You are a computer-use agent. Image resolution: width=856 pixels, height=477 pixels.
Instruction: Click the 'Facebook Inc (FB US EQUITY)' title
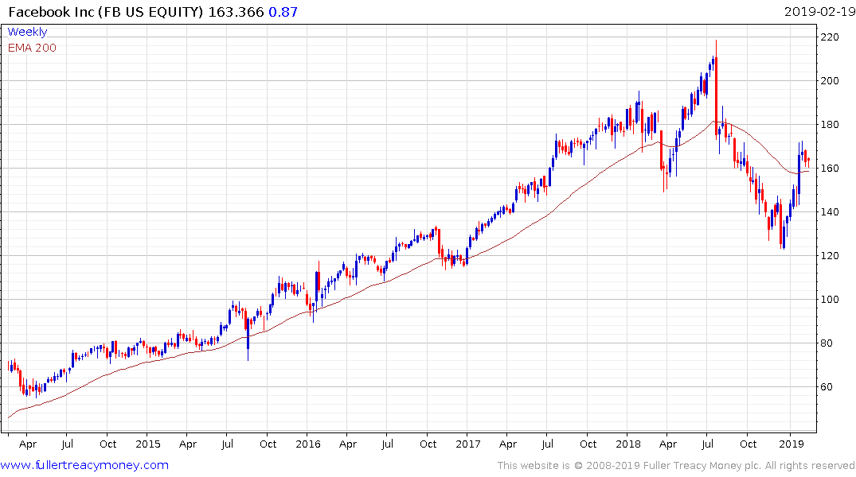pos(106,12)
